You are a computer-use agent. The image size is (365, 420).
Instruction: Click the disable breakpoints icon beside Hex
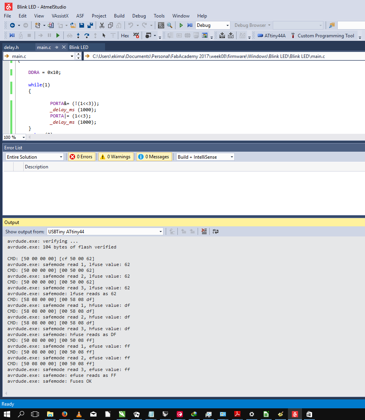click(x=136, y=35)
